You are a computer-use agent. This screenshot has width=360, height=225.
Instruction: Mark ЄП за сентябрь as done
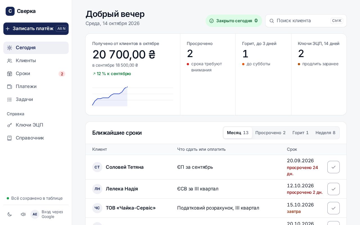[334, 167]
